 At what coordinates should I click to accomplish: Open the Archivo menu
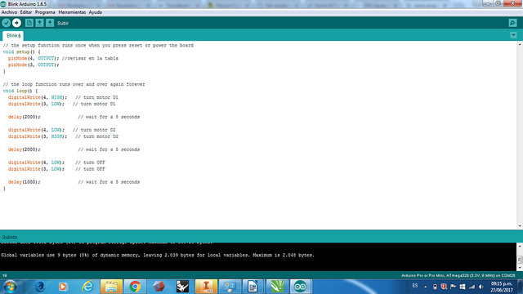pos(9,12)
